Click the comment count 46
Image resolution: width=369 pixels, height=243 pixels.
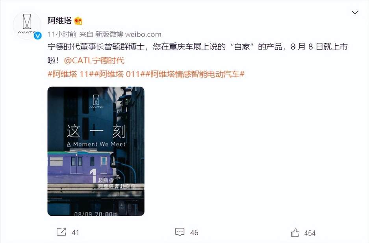[194, 233]
